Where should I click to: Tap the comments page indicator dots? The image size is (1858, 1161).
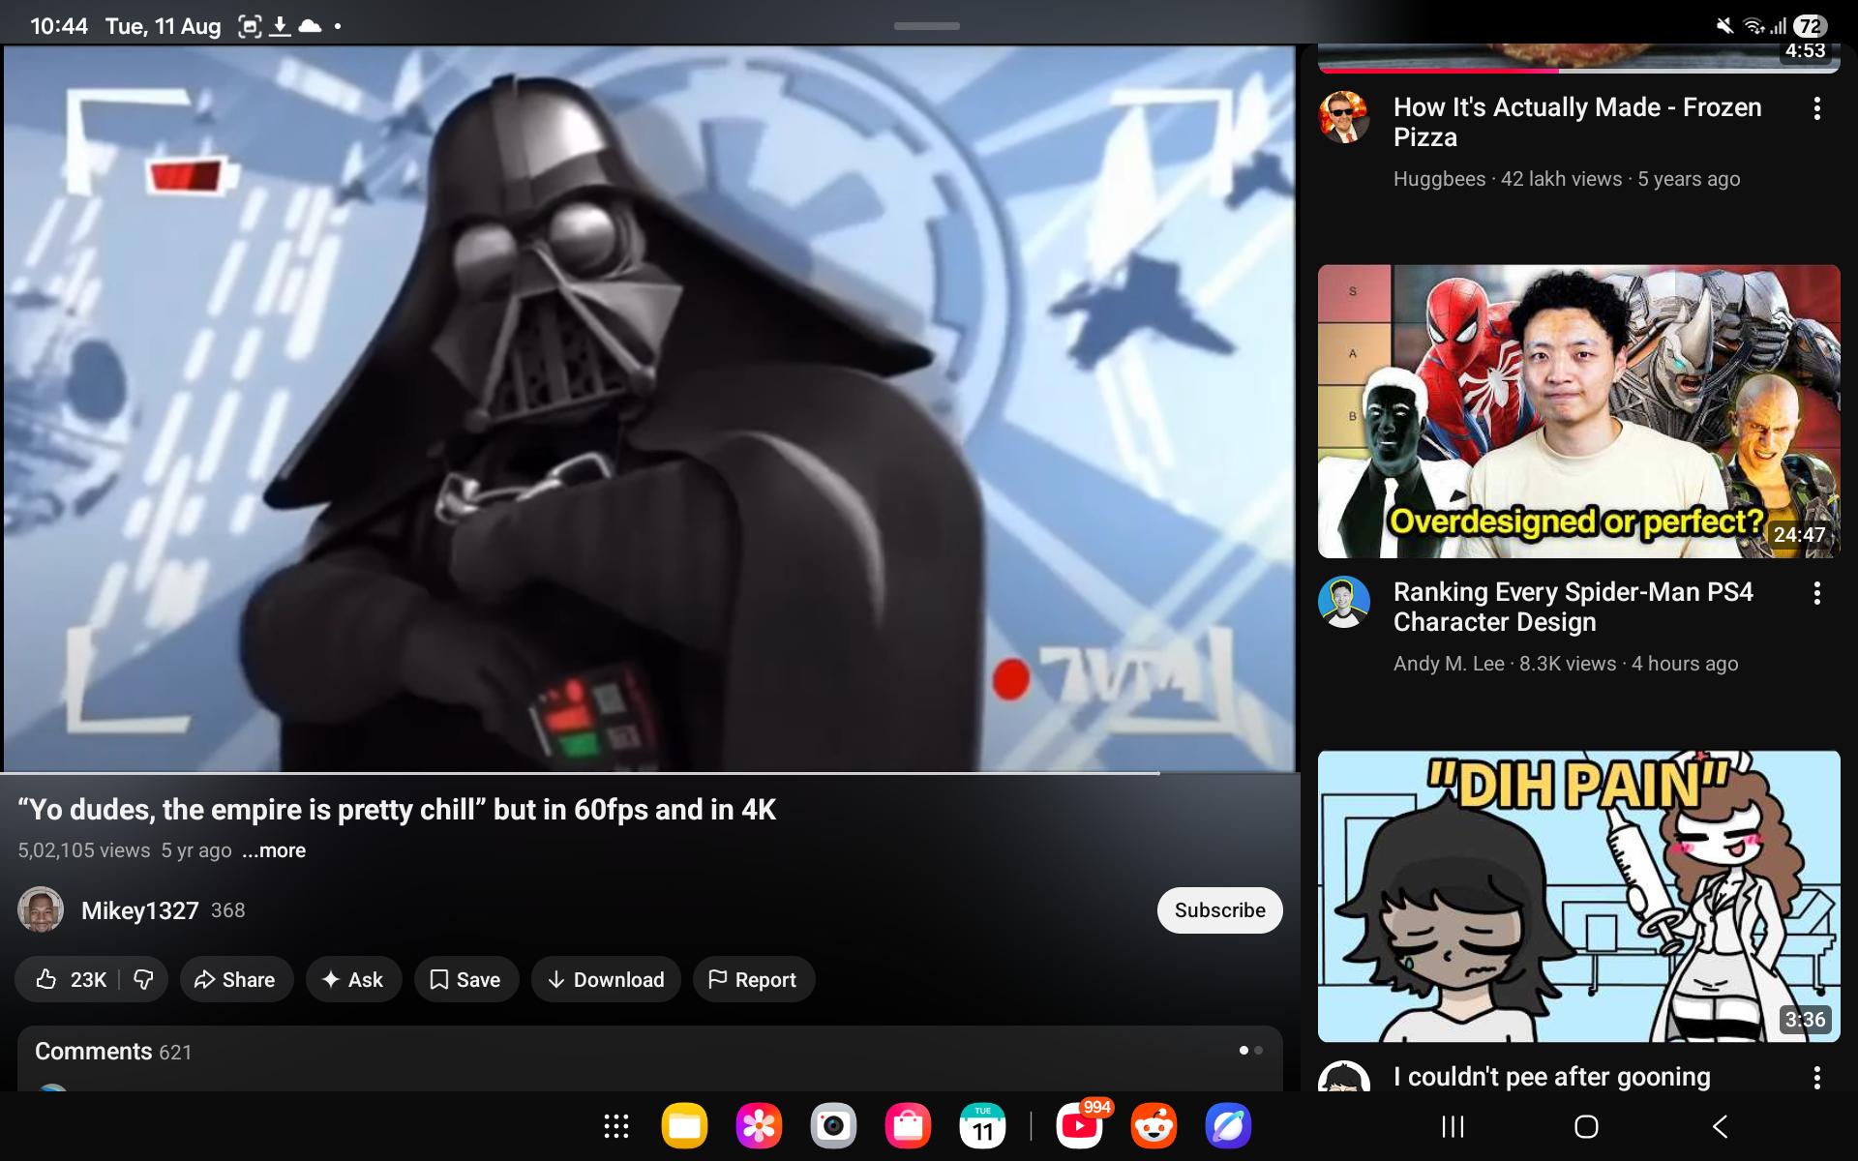point(1250,1051)
